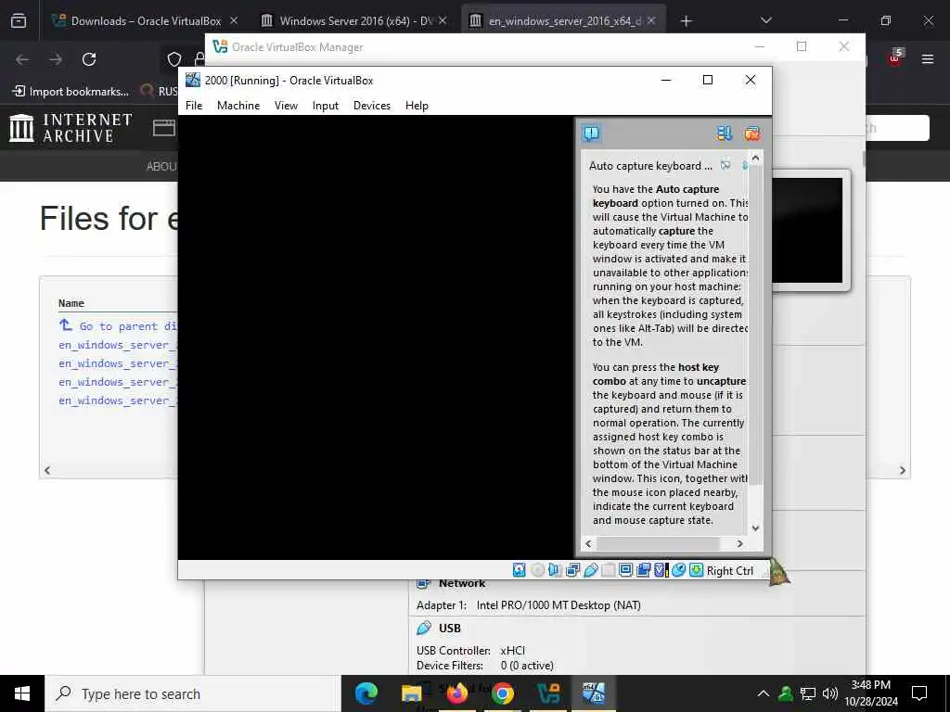
Task: Open the Machine menu in VM window
Action: click(238, 106)
